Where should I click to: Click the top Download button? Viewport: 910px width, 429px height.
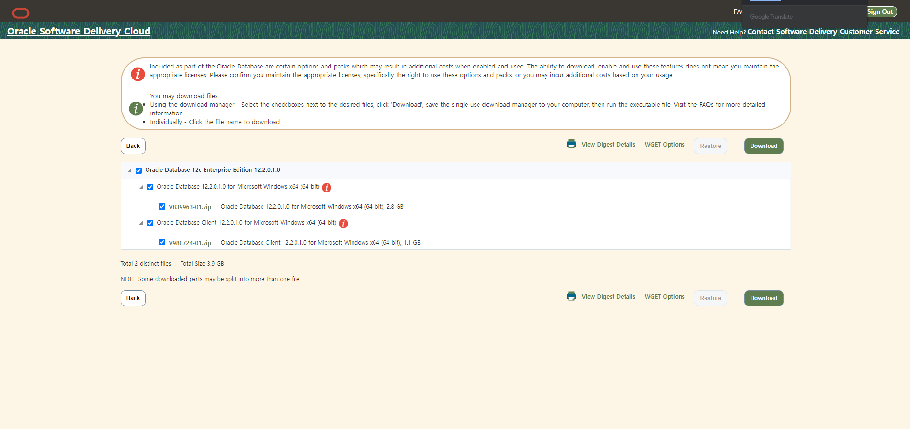point(764,146)
